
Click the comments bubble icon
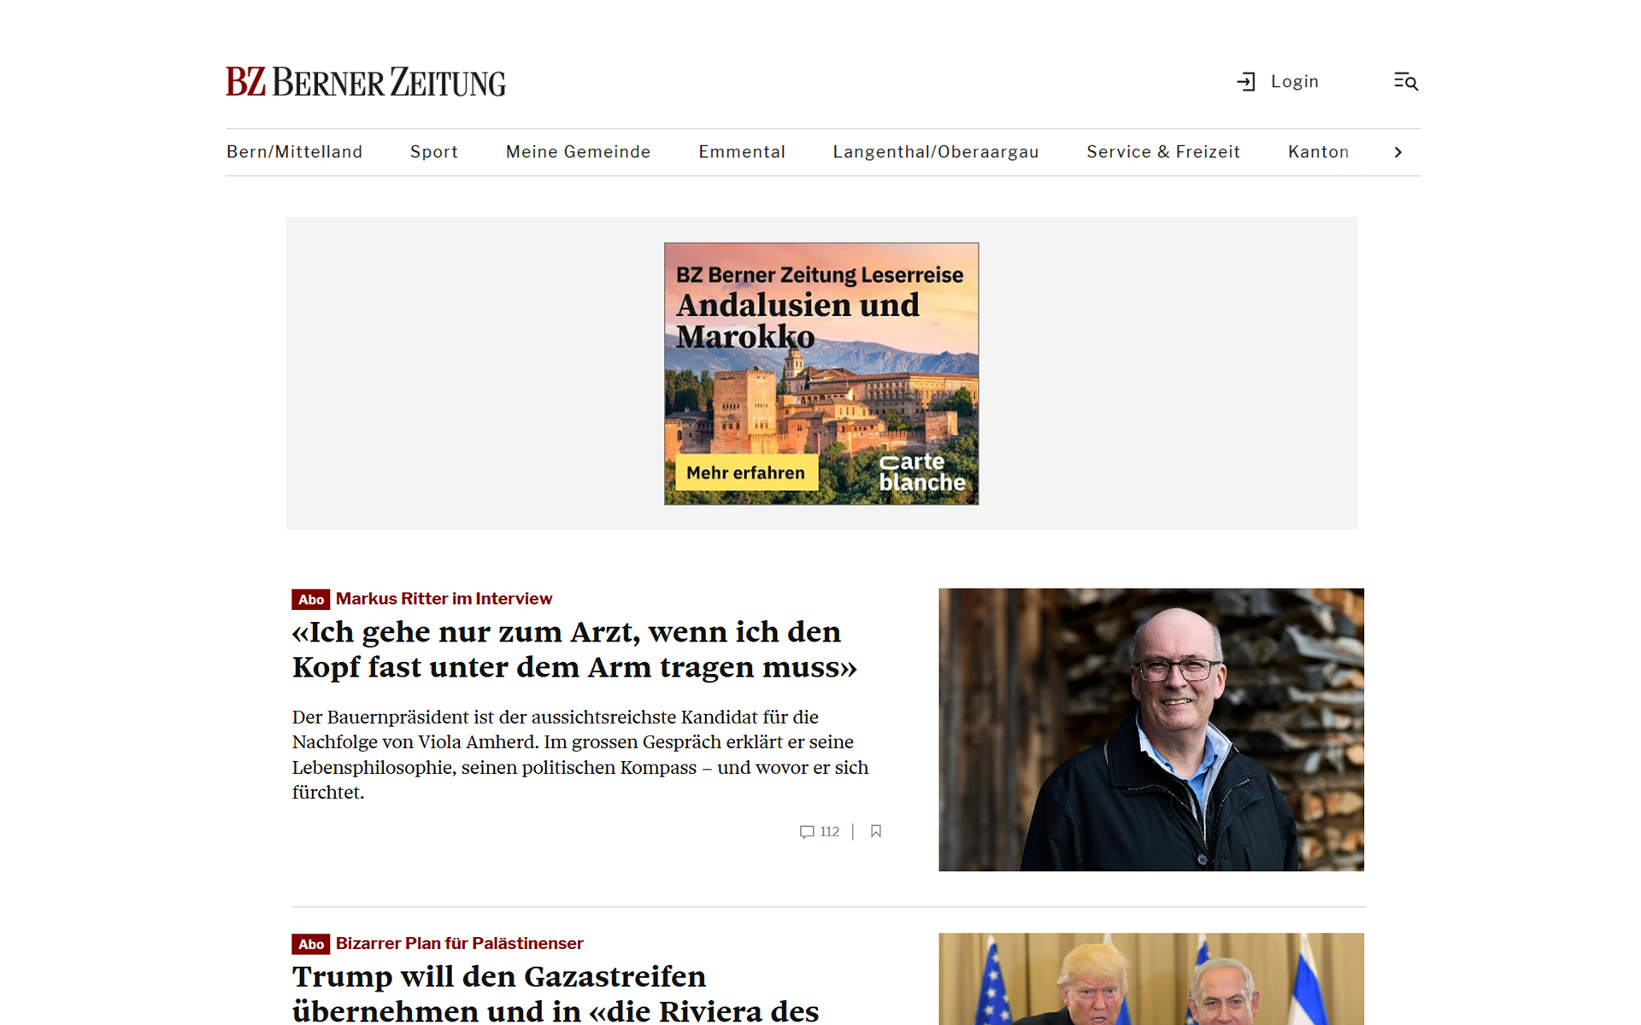[806, 832]
